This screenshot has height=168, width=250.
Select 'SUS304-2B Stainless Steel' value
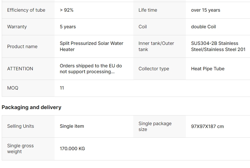point(218,46)
